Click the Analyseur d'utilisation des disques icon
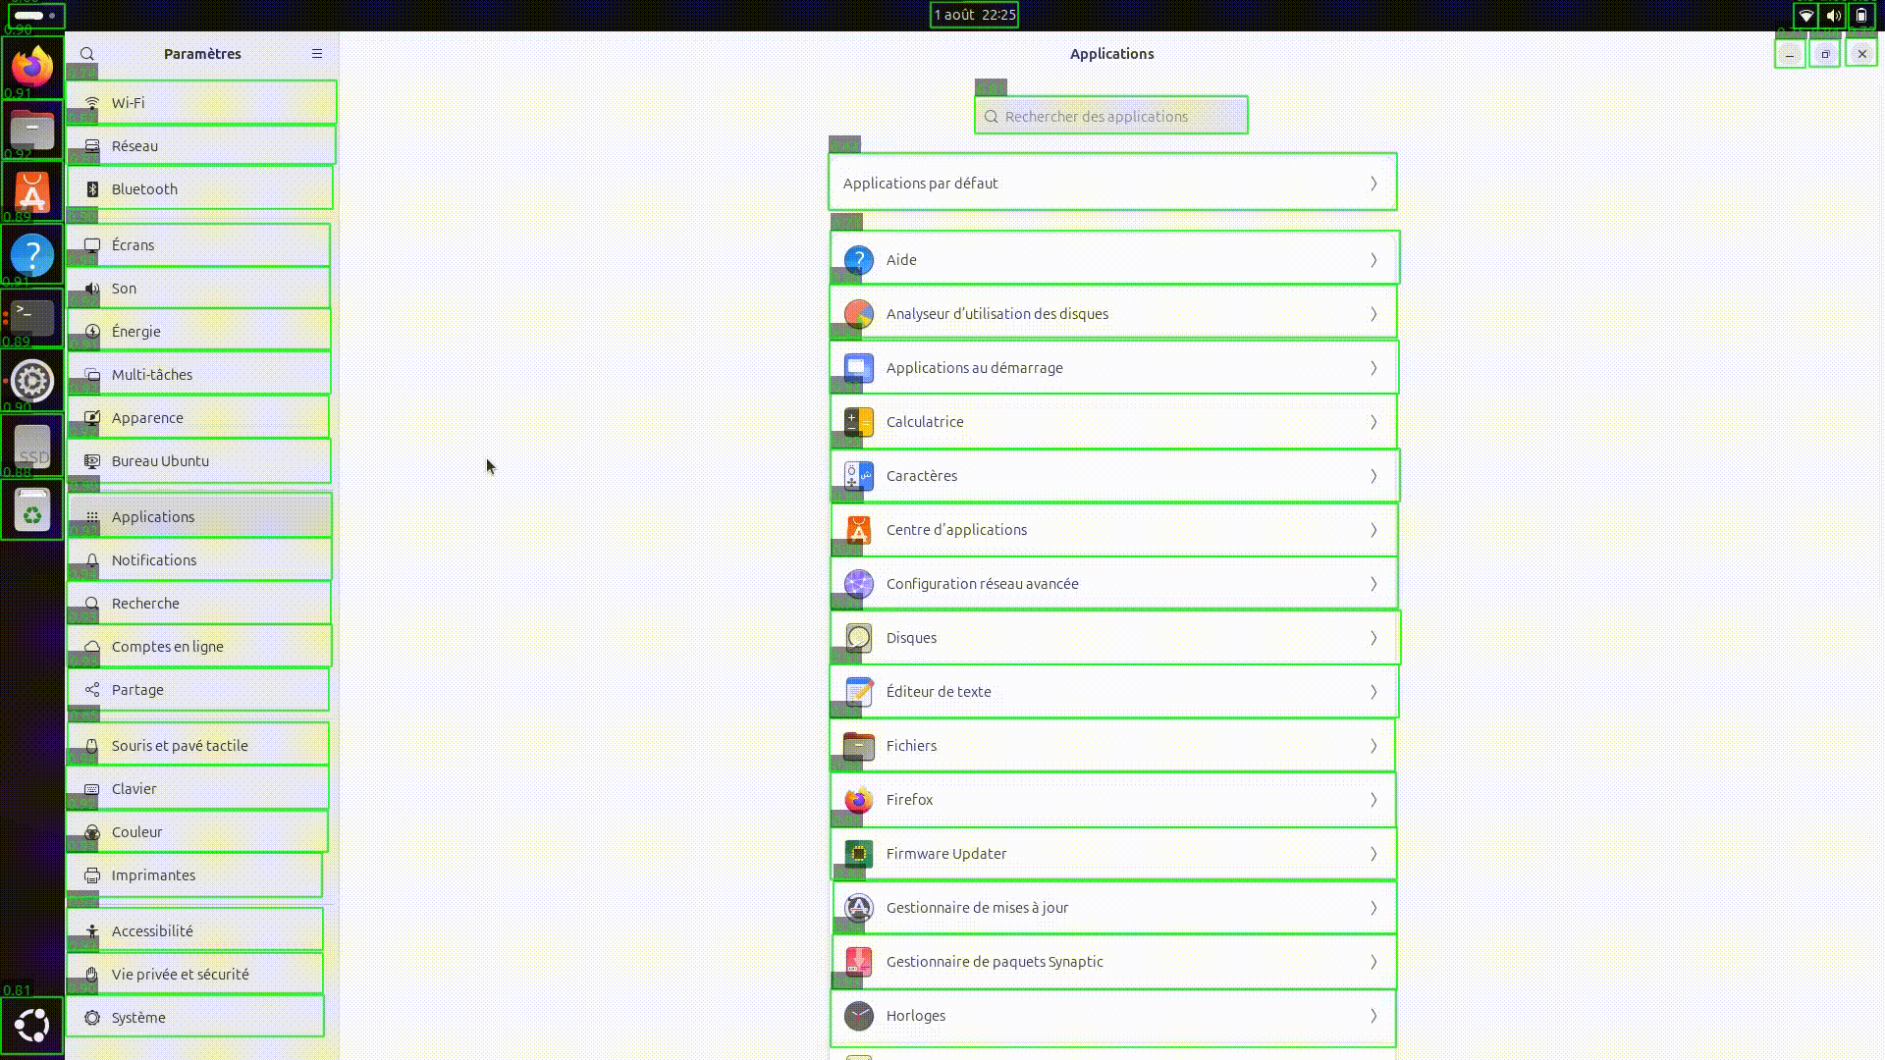Image resolution: width=1885 pixels, height=1060 pixels. click(858, 314)
